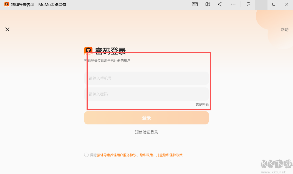Open the 隐私政策 link
The width and height of the screenshot is (293, 174).
tap(146, 155)
